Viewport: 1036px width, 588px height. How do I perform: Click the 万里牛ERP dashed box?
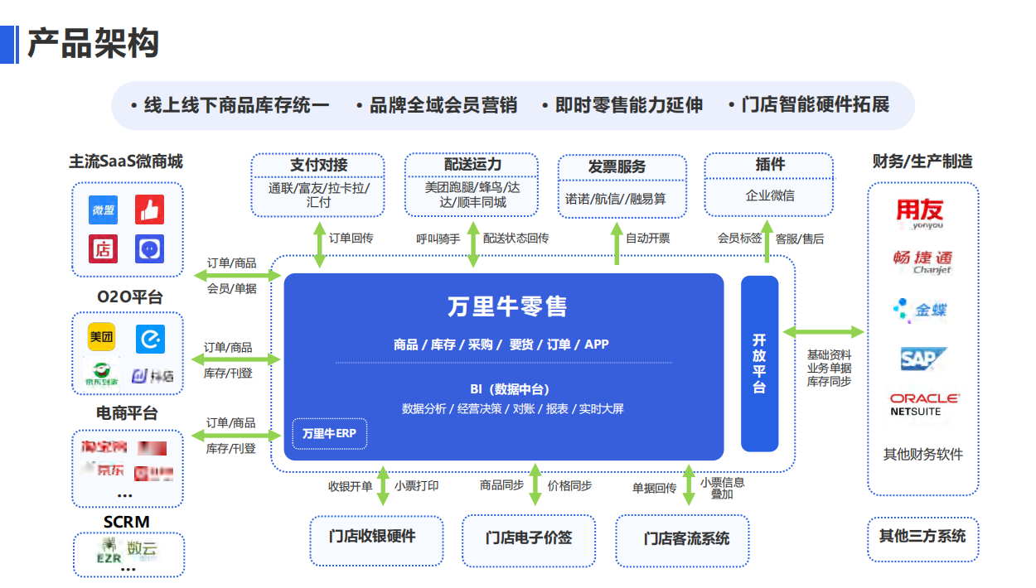(x=329, y=433)
